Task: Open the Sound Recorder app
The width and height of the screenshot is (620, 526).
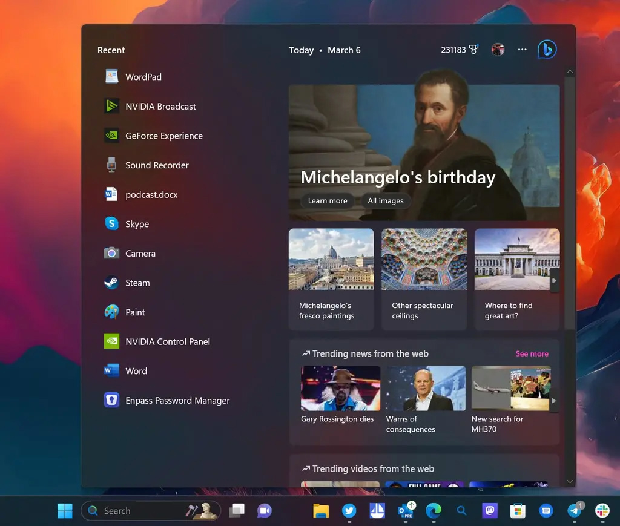Action: pos(157,165)
